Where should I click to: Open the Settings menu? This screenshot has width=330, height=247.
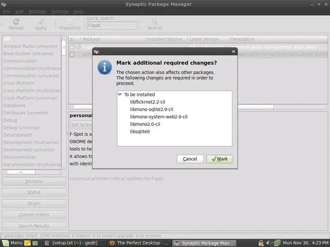(59, 12)
